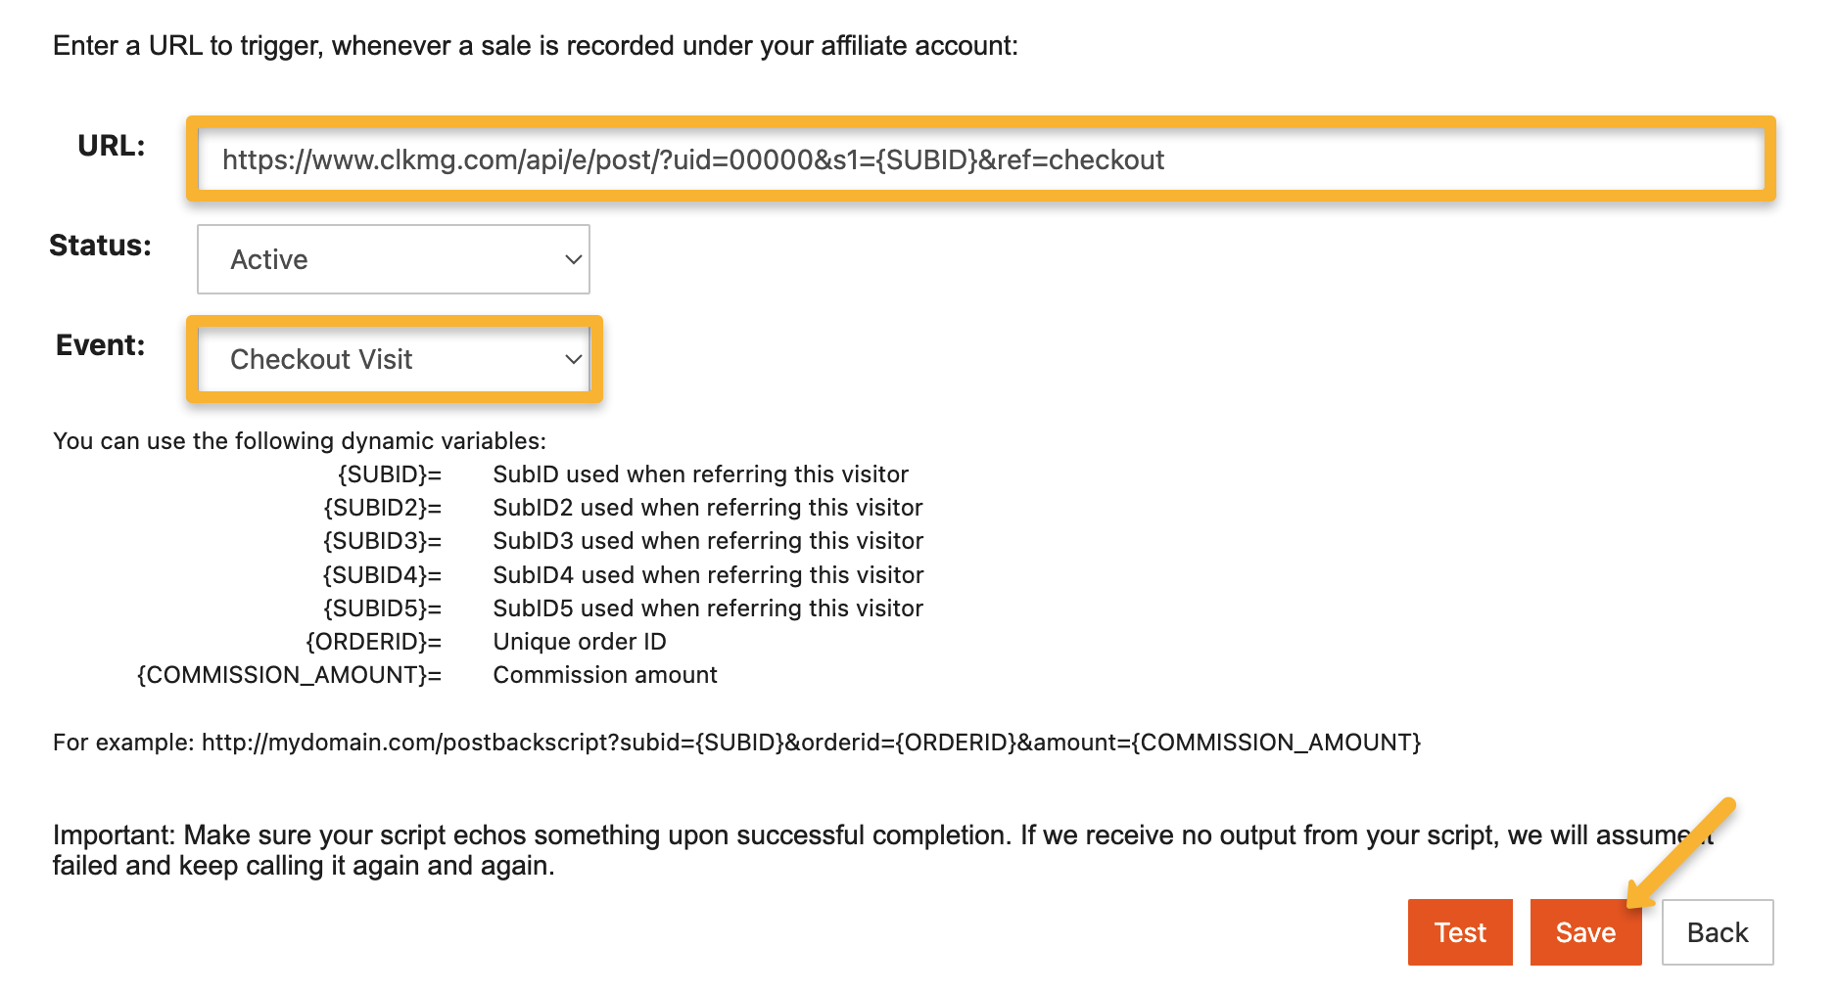
Task: Click the {SUBID2}= variable name
Action: [x=382, y=508]
